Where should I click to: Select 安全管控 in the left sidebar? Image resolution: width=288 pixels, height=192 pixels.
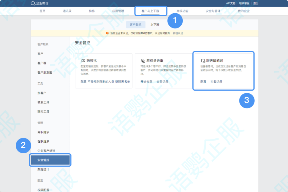(x=50, y=160)
